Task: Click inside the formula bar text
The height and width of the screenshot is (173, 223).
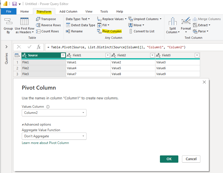Action: coord(117,47)
